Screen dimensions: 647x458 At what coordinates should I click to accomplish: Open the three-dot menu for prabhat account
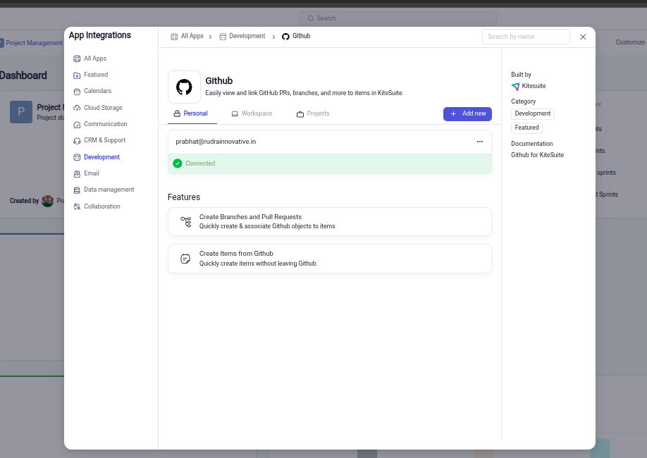click(480, 142)
